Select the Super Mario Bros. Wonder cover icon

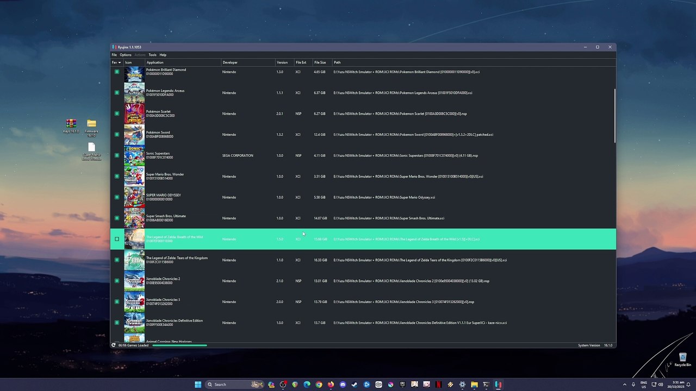pyautogui.click(x=134, y=176)
